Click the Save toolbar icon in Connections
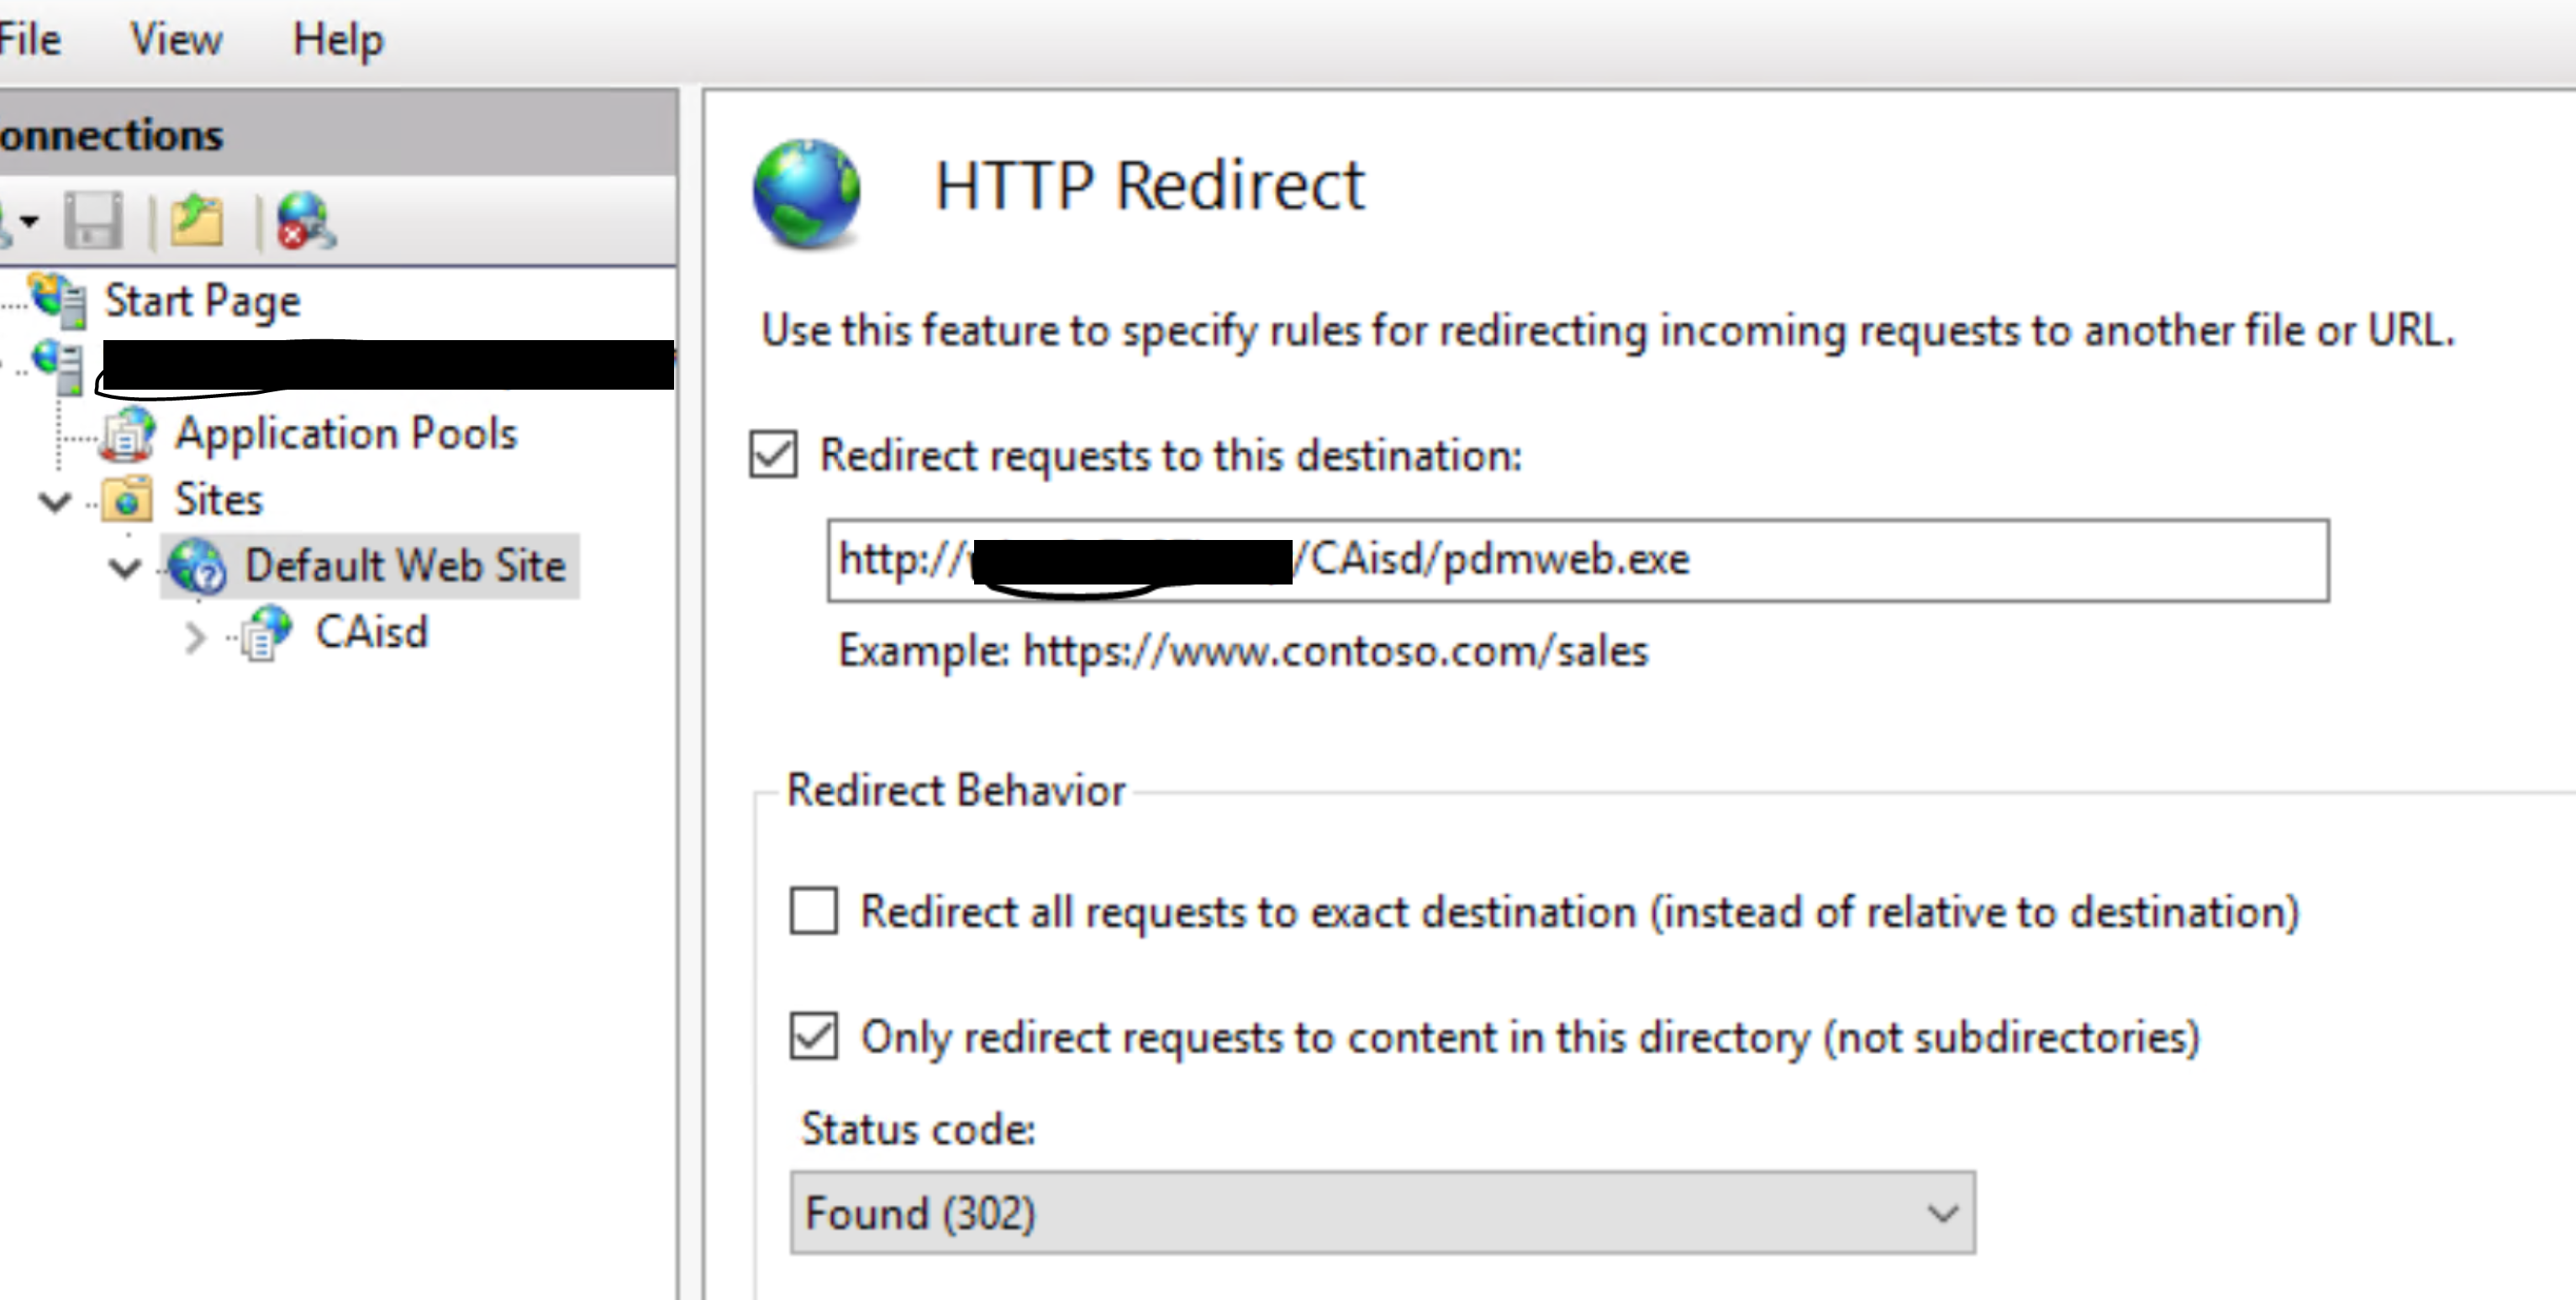2576x1300 pixels. pyautogui.click(x=94, y=220)
